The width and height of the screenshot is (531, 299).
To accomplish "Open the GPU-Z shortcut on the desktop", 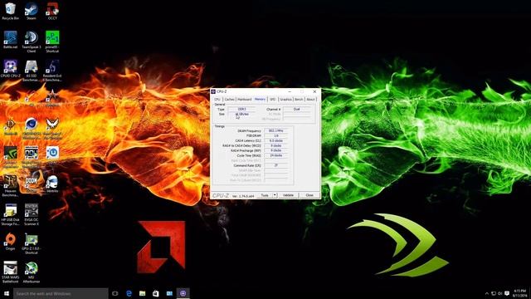I will (x=32, y=243).
